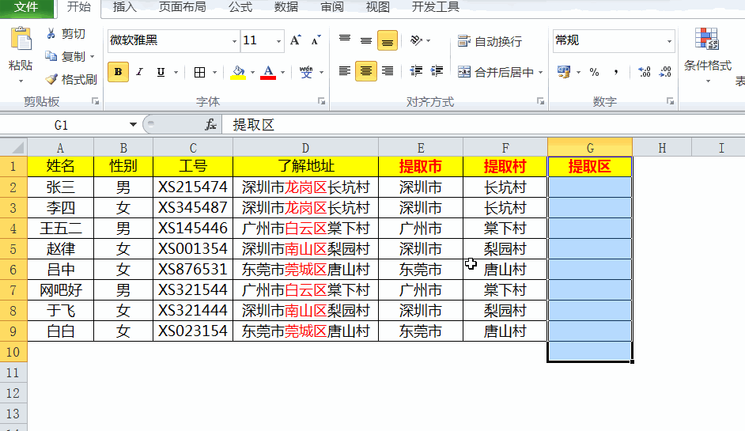Viewport: 745px width, 431px height.
Task: Toggle italic formatting
Action: coord(139,72)
